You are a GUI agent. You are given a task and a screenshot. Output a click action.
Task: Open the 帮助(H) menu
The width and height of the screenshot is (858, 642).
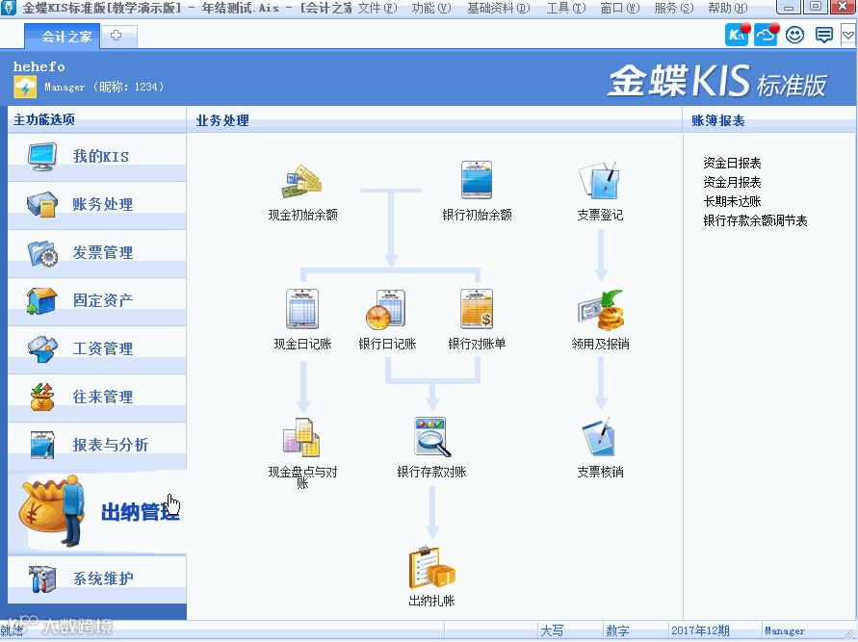pyautogui.click(x=727, y=9)
